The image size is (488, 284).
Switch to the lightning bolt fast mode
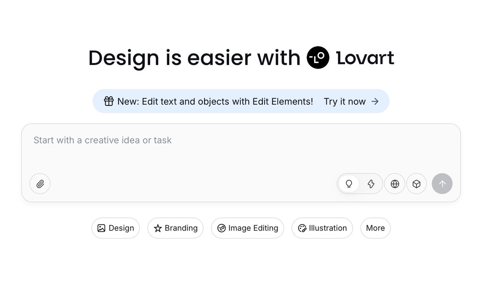coord(371,184)
